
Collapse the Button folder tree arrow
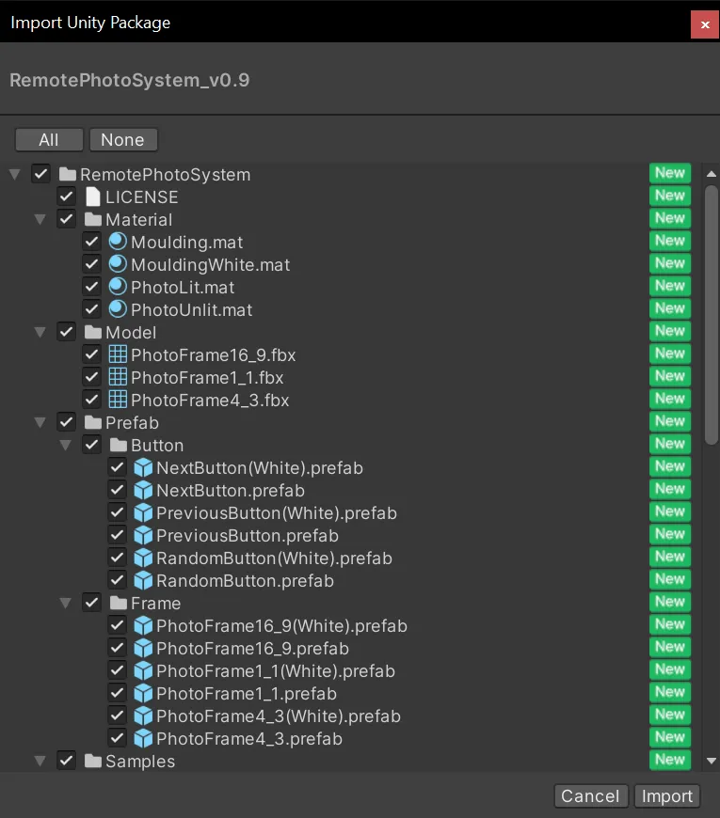click(x=66, y=445)
